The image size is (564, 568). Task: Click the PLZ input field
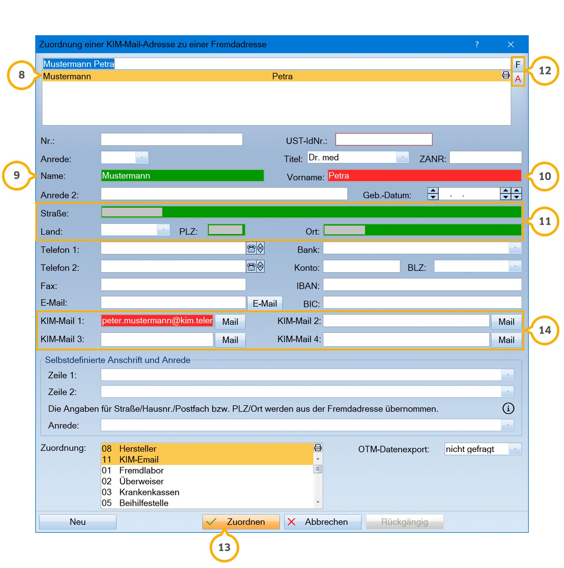226,230
